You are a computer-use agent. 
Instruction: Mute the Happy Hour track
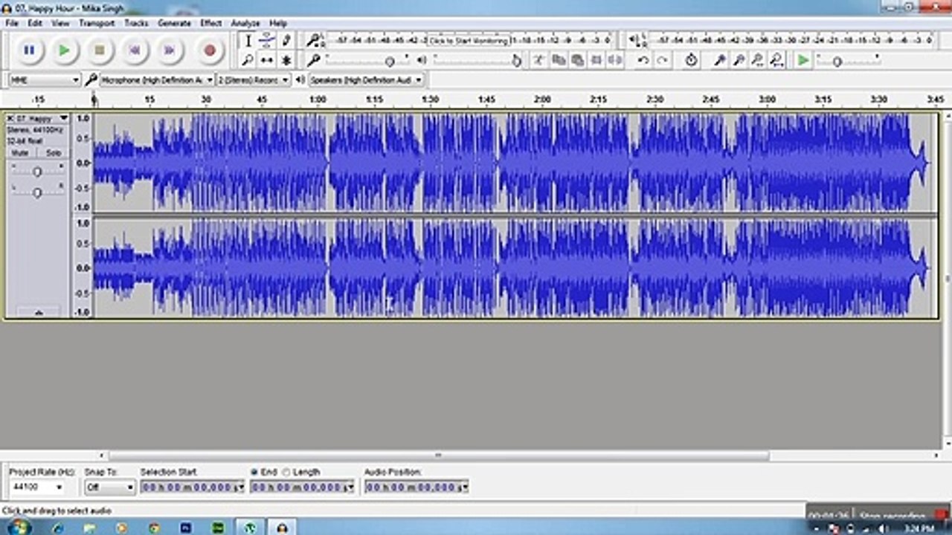(20, 152)
